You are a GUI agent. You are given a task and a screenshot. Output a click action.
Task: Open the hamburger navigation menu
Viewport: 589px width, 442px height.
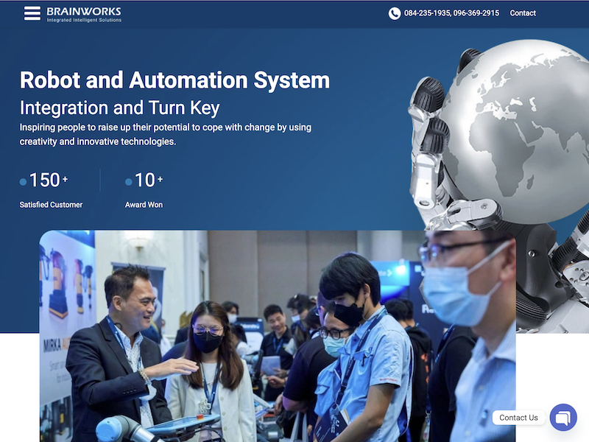pos(32,13)
